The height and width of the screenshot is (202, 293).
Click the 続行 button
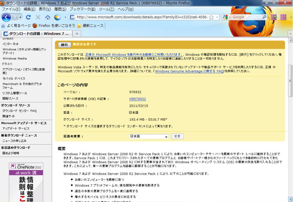coord(64,44)
